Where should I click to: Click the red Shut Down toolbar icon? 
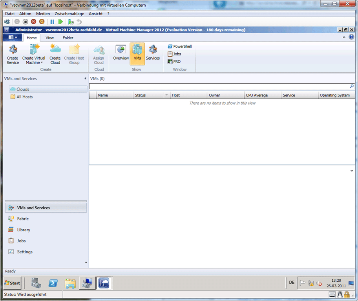pyautogui.click(x=34, y=22)
